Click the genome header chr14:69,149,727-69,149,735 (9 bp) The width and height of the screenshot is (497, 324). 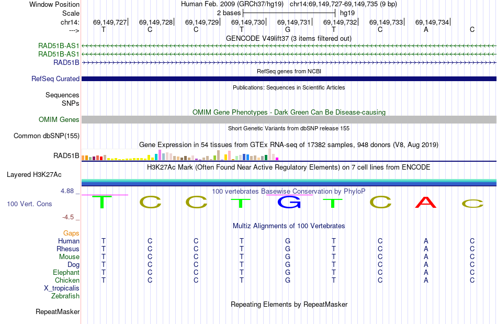point(343,4)
